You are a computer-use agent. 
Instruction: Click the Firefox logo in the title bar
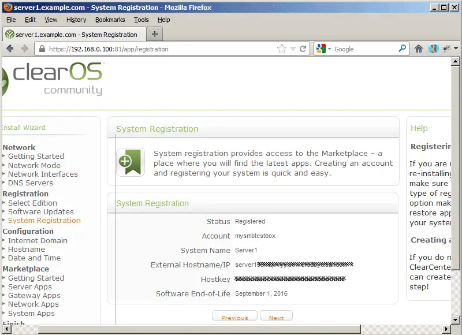8,7
